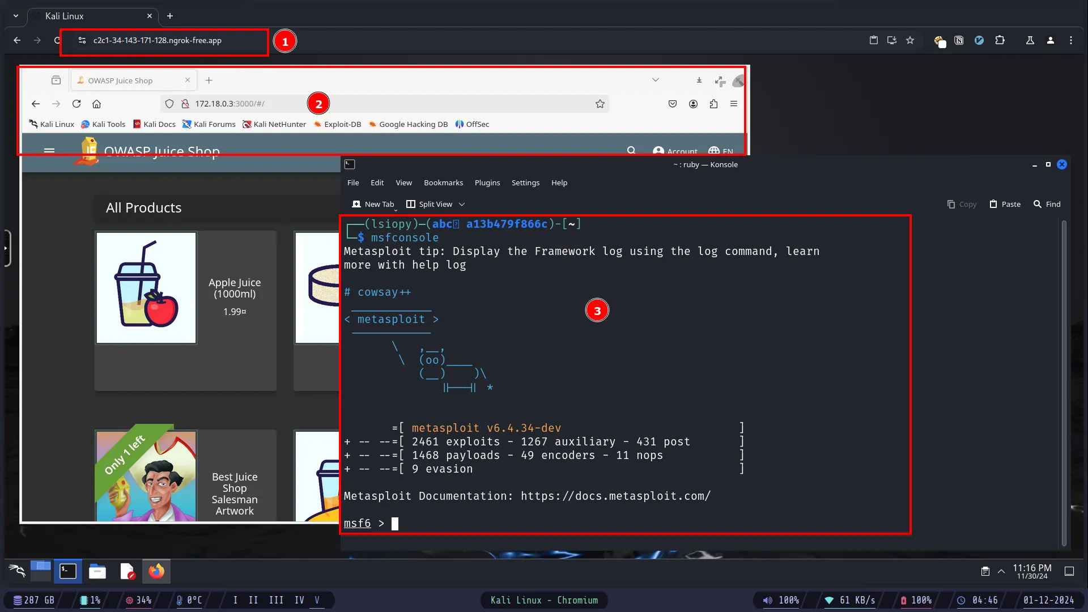Click Firefox home button

pos(97,104)
